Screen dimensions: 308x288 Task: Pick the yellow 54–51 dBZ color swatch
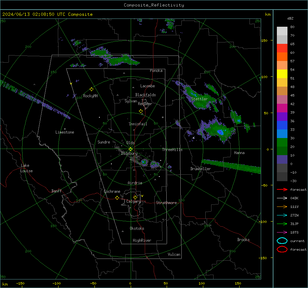282,74
